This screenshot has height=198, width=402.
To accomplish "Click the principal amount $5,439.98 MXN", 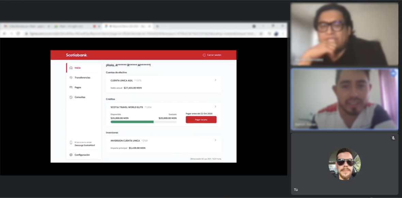I will pos(137,148).
